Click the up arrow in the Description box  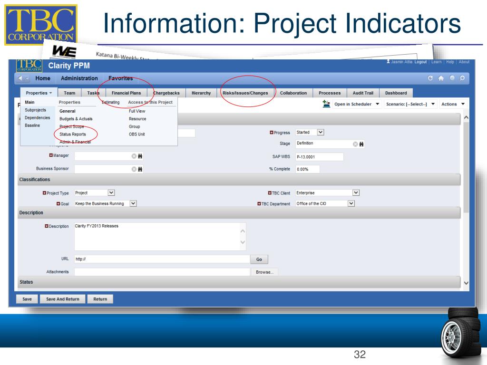coord(243,231)
